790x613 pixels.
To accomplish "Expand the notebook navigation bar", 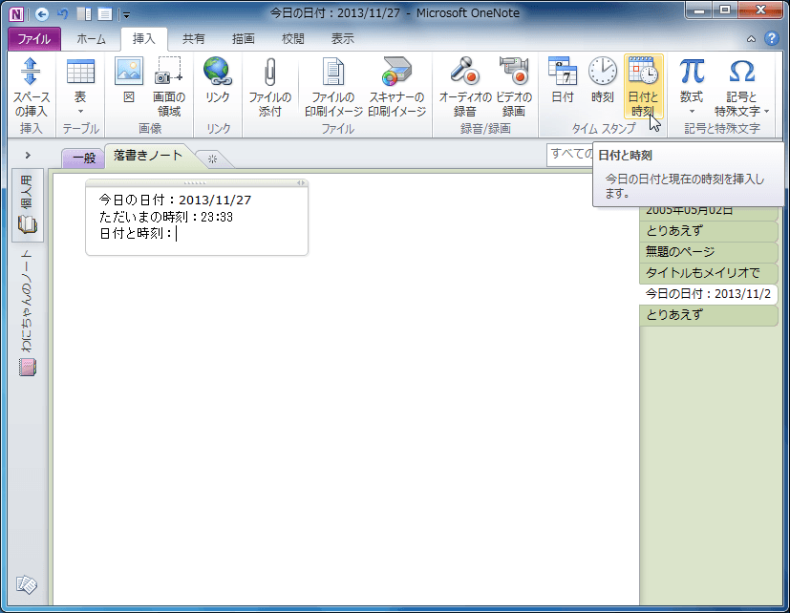I will [x=28, y=155].
